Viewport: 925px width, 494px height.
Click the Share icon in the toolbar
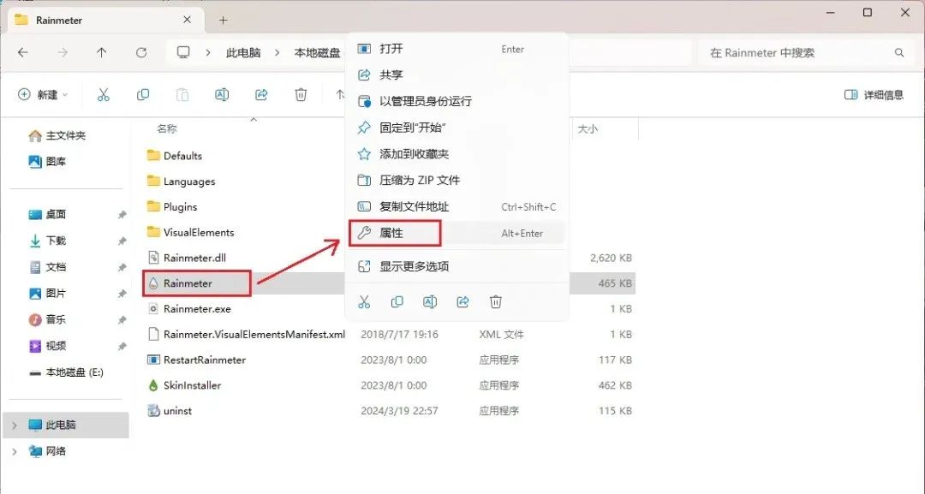coord(261,95)
